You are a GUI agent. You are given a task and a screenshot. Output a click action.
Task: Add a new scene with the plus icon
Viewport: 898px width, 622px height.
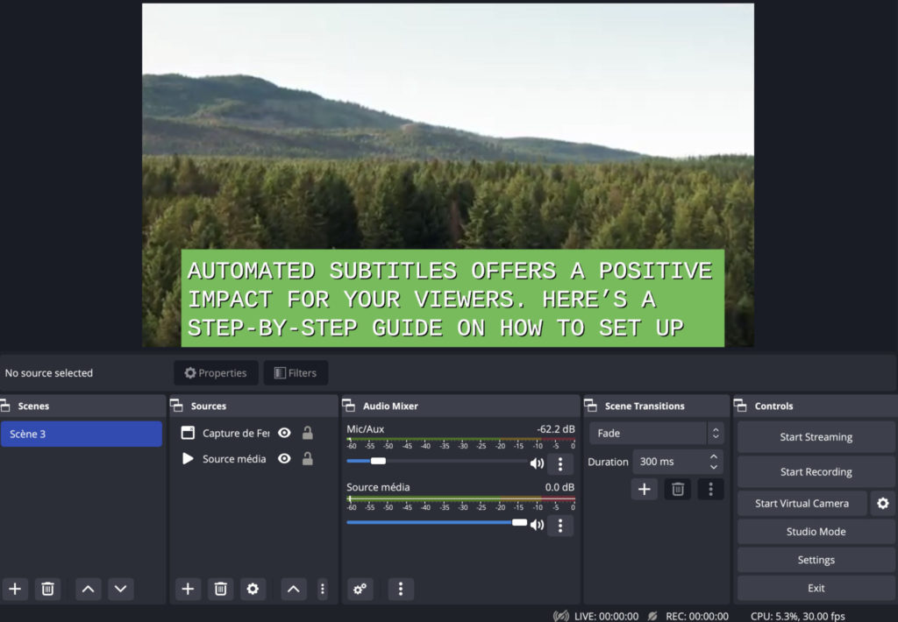coord(14,589)
